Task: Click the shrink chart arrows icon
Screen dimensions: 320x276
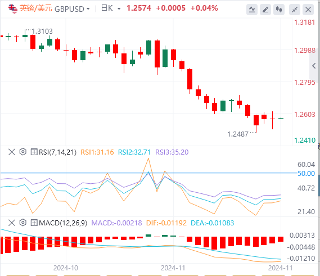Action: tap(295, 10)
